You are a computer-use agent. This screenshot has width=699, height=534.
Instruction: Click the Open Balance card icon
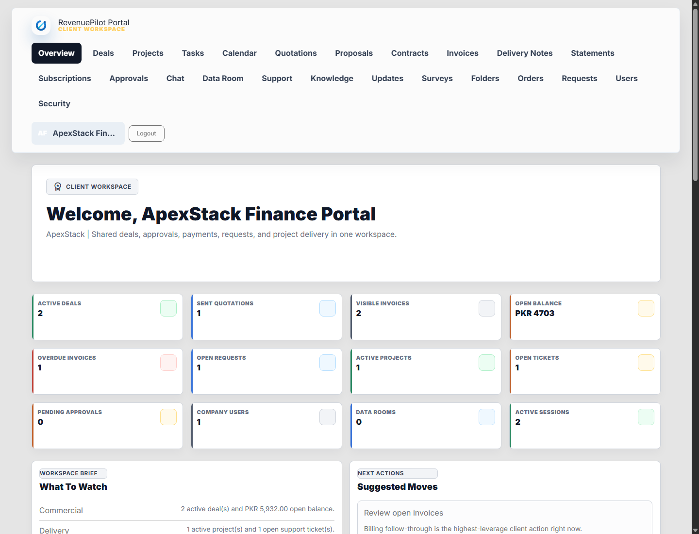pos(646,308)
